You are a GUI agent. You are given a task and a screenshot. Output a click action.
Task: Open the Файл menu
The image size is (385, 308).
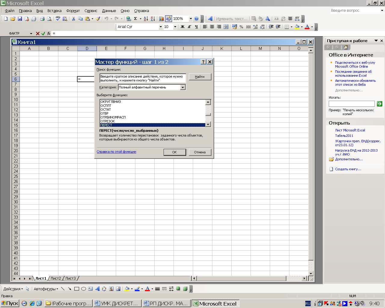click(x=10, y=11)
